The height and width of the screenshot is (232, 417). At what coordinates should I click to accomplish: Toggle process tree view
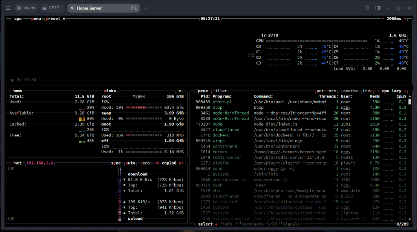pos(368,91)
